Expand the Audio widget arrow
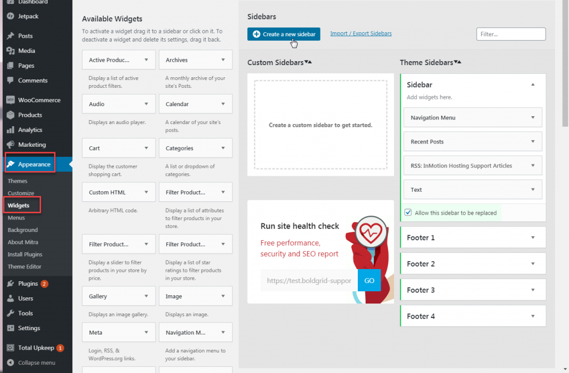The height and width of the screenshot is (373, 569). (146, 104)
